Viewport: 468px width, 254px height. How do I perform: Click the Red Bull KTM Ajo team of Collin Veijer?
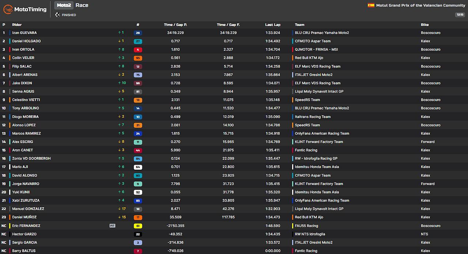[x=309, y=58]
